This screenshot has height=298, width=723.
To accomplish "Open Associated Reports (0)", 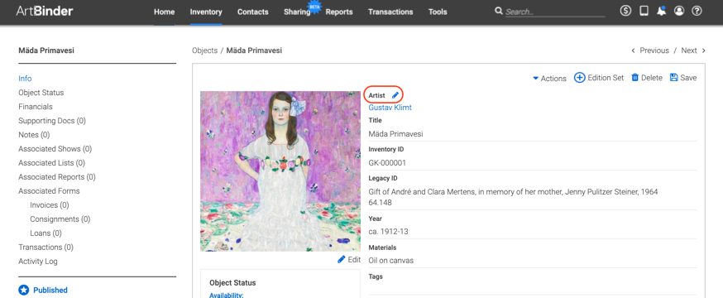I will [57, 176].
